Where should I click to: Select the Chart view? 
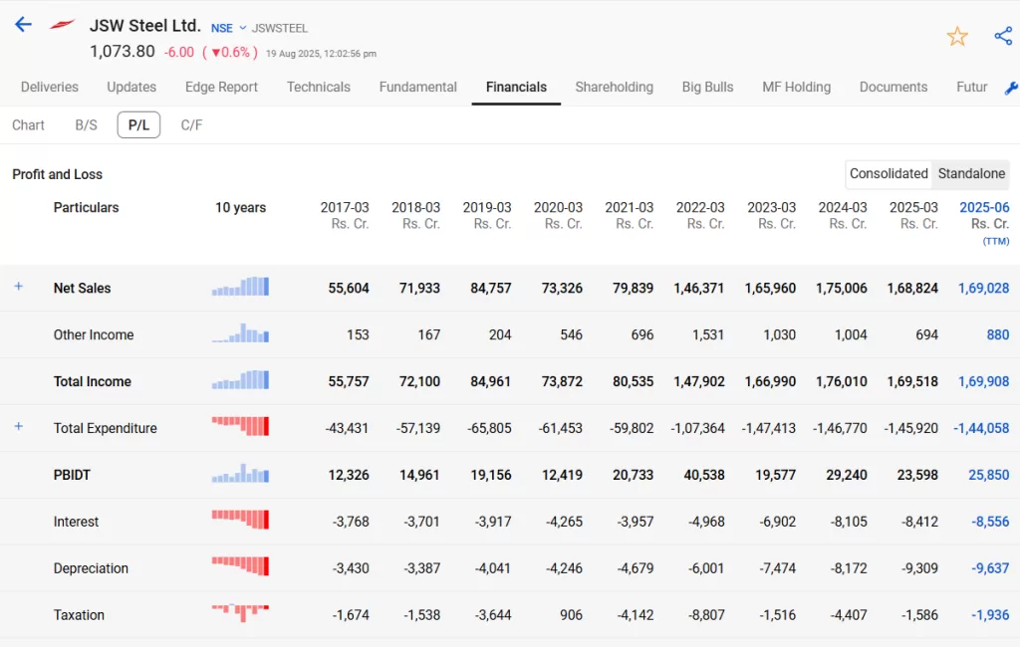[x=28, y=124]
